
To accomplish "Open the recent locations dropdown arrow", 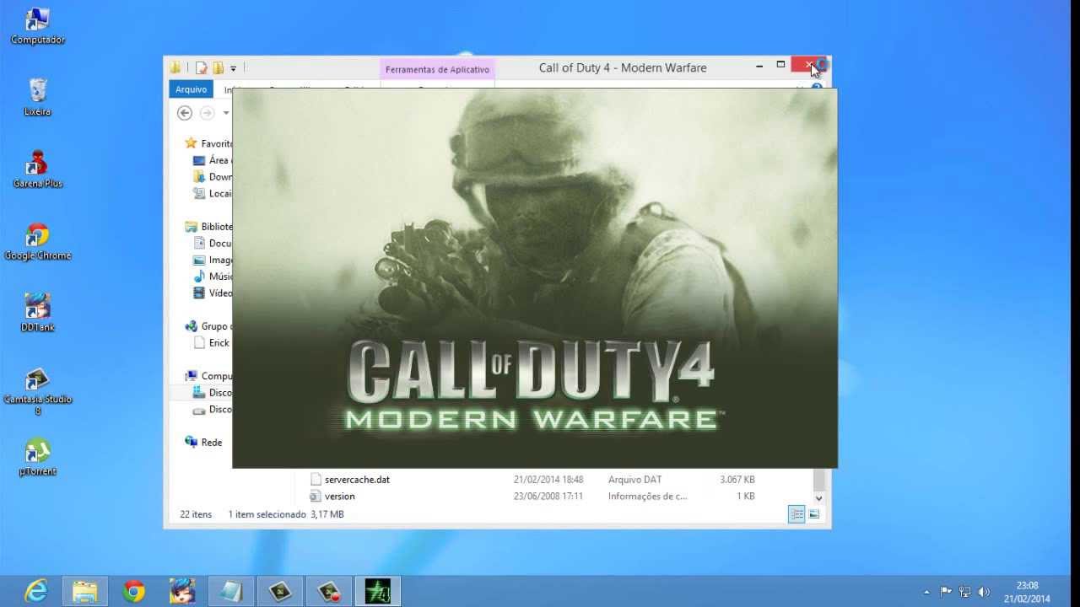I will tap(225, 113).
